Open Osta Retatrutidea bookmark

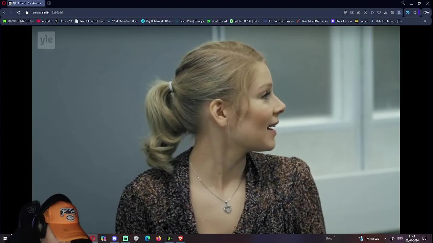click(x=386, y=21)
